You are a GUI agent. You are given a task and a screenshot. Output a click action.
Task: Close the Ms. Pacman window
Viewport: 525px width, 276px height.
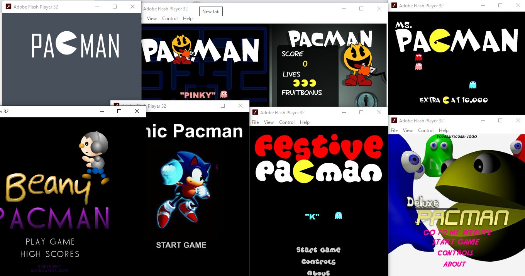518,5
